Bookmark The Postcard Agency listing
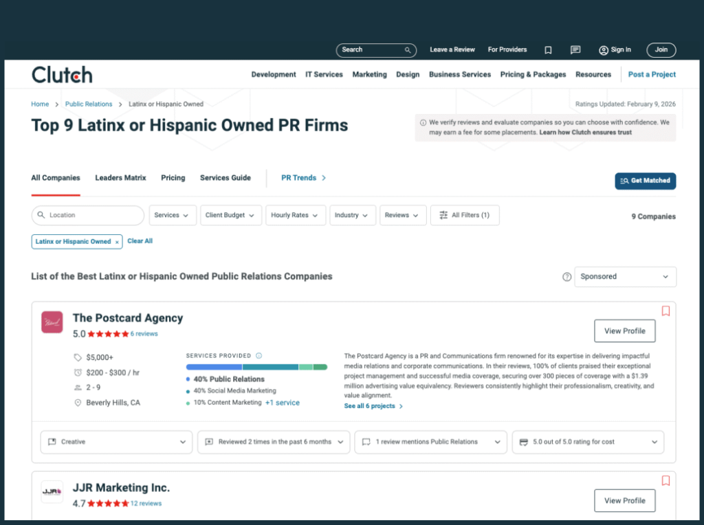The height and width of the screenshot is (525, 704). pos(665,311)
